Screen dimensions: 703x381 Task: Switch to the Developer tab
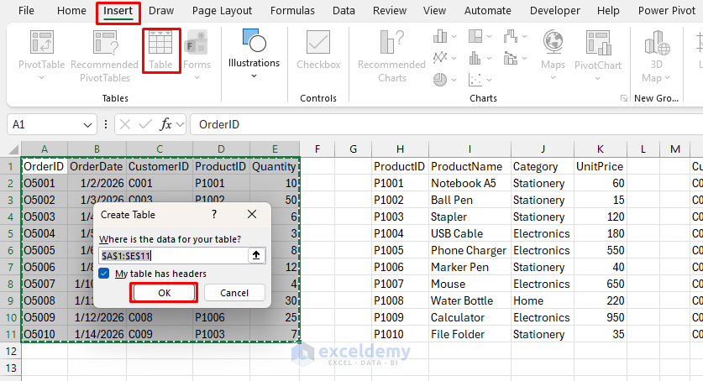554,10
